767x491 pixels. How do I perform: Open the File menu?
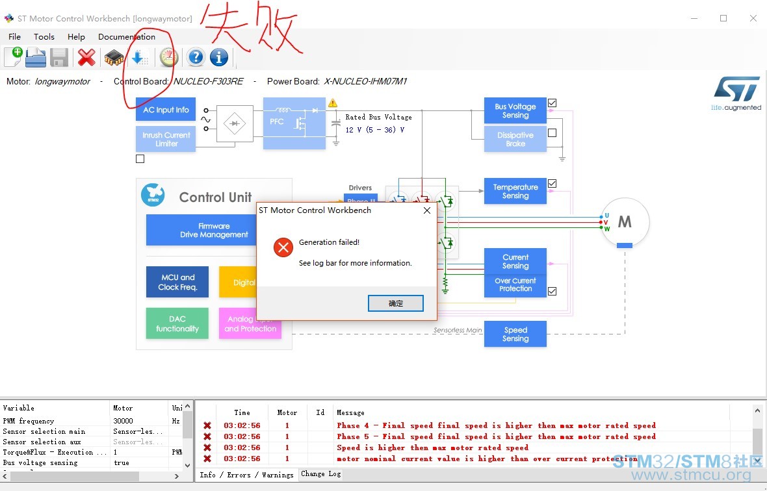click(x=15, y=36)
